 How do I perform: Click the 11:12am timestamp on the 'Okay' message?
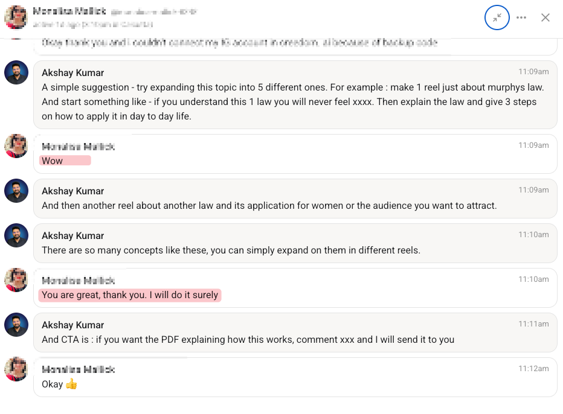click(533, 369)
